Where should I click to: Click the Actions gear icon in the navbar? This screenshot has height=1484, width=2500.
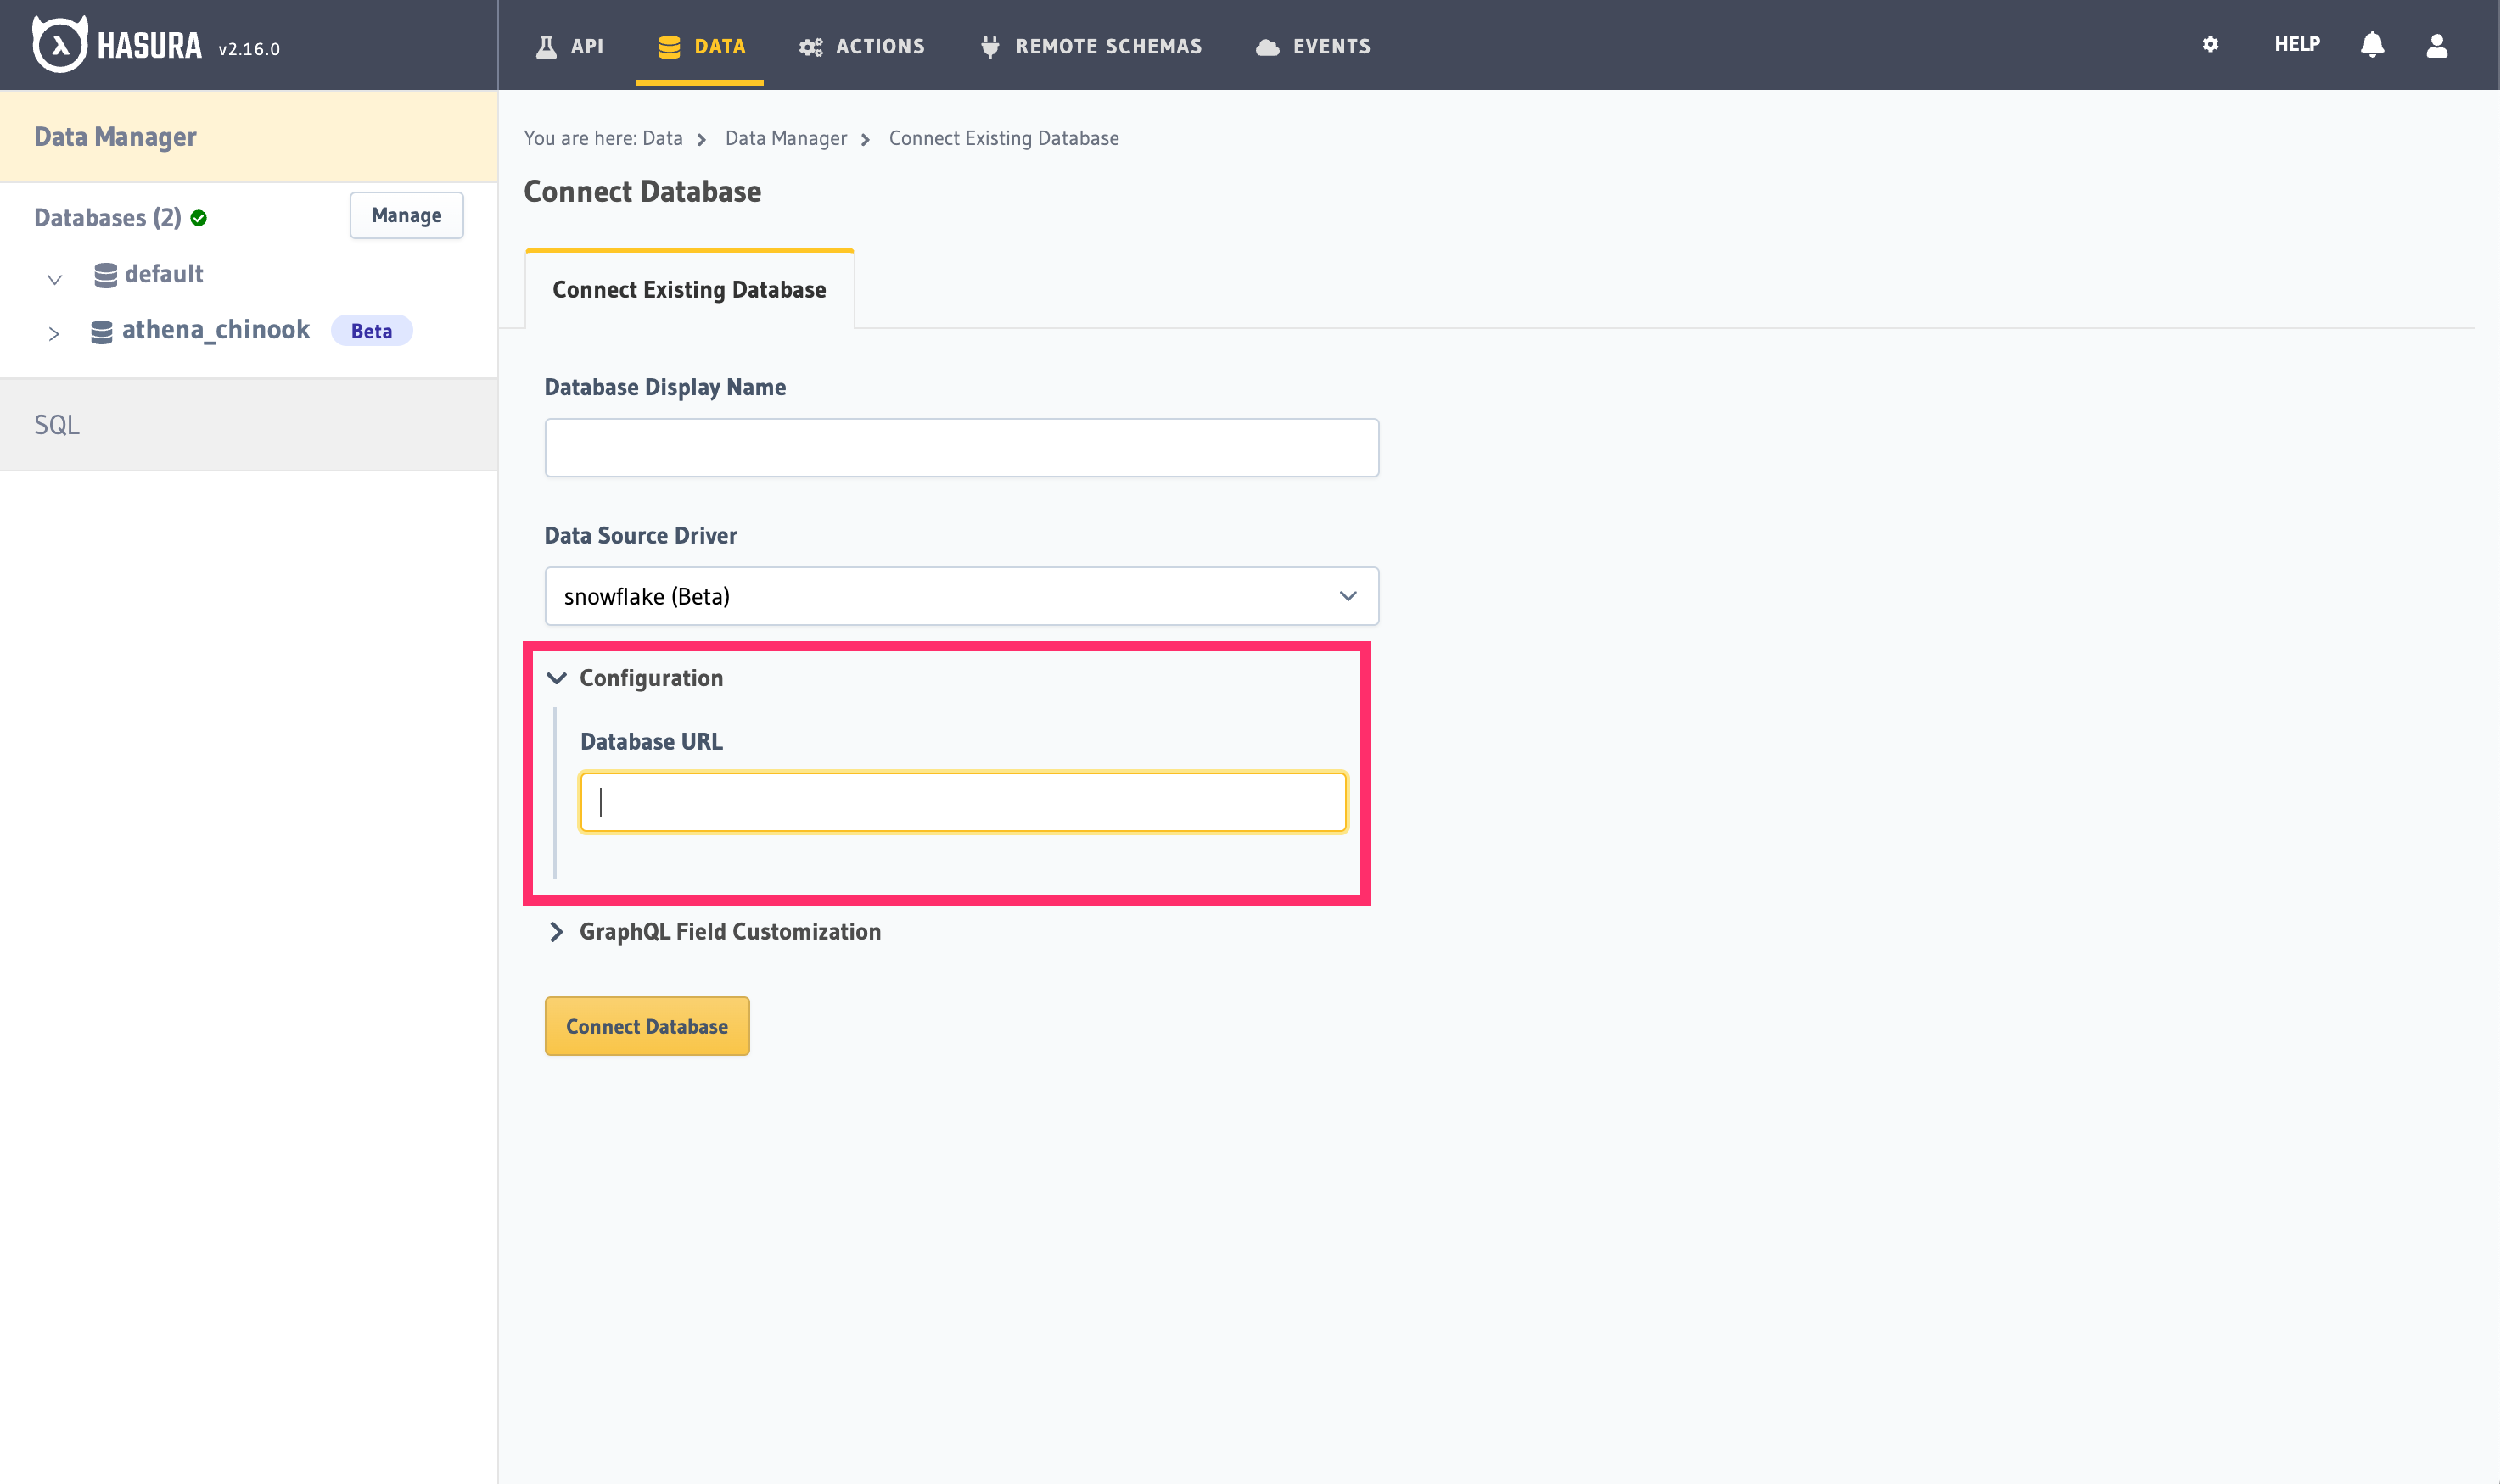point(810,45)
